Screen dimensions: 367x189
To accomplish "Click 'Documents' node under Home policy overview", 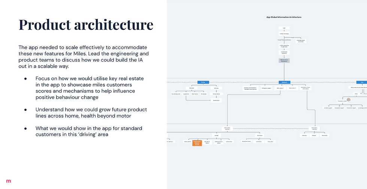I will (324, 135).
